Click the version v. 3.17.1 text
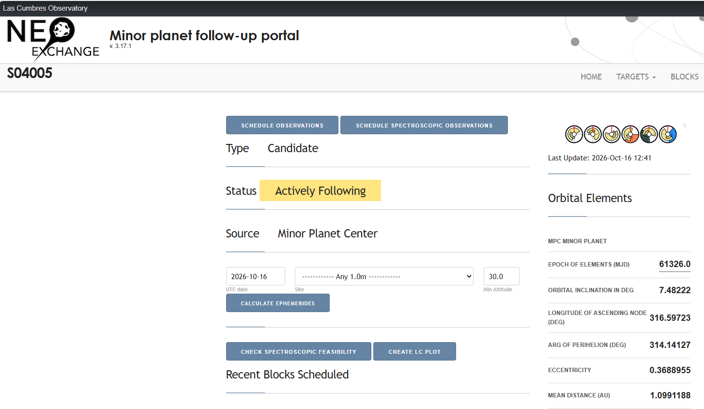 (121, 46)
